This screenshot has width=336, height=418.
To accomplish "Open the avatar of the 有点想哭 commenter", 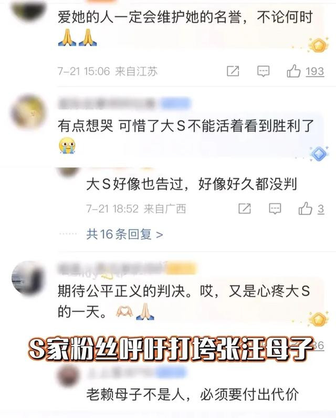I will coord(28,112).
